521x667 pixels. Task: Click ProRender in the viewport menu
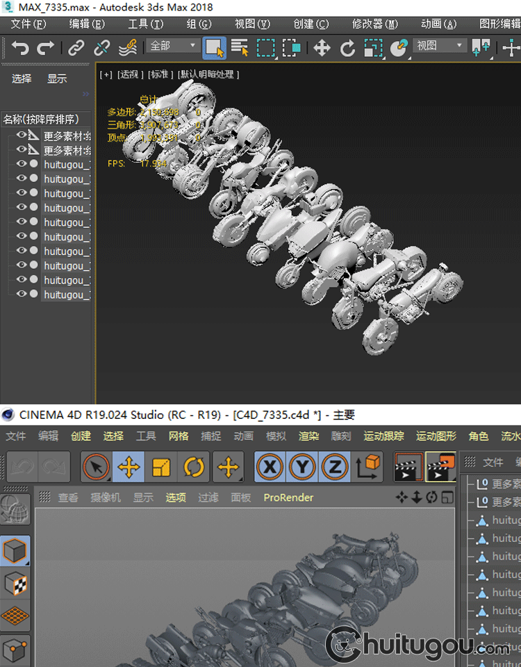pyautogui.click(x=288, y=497)
